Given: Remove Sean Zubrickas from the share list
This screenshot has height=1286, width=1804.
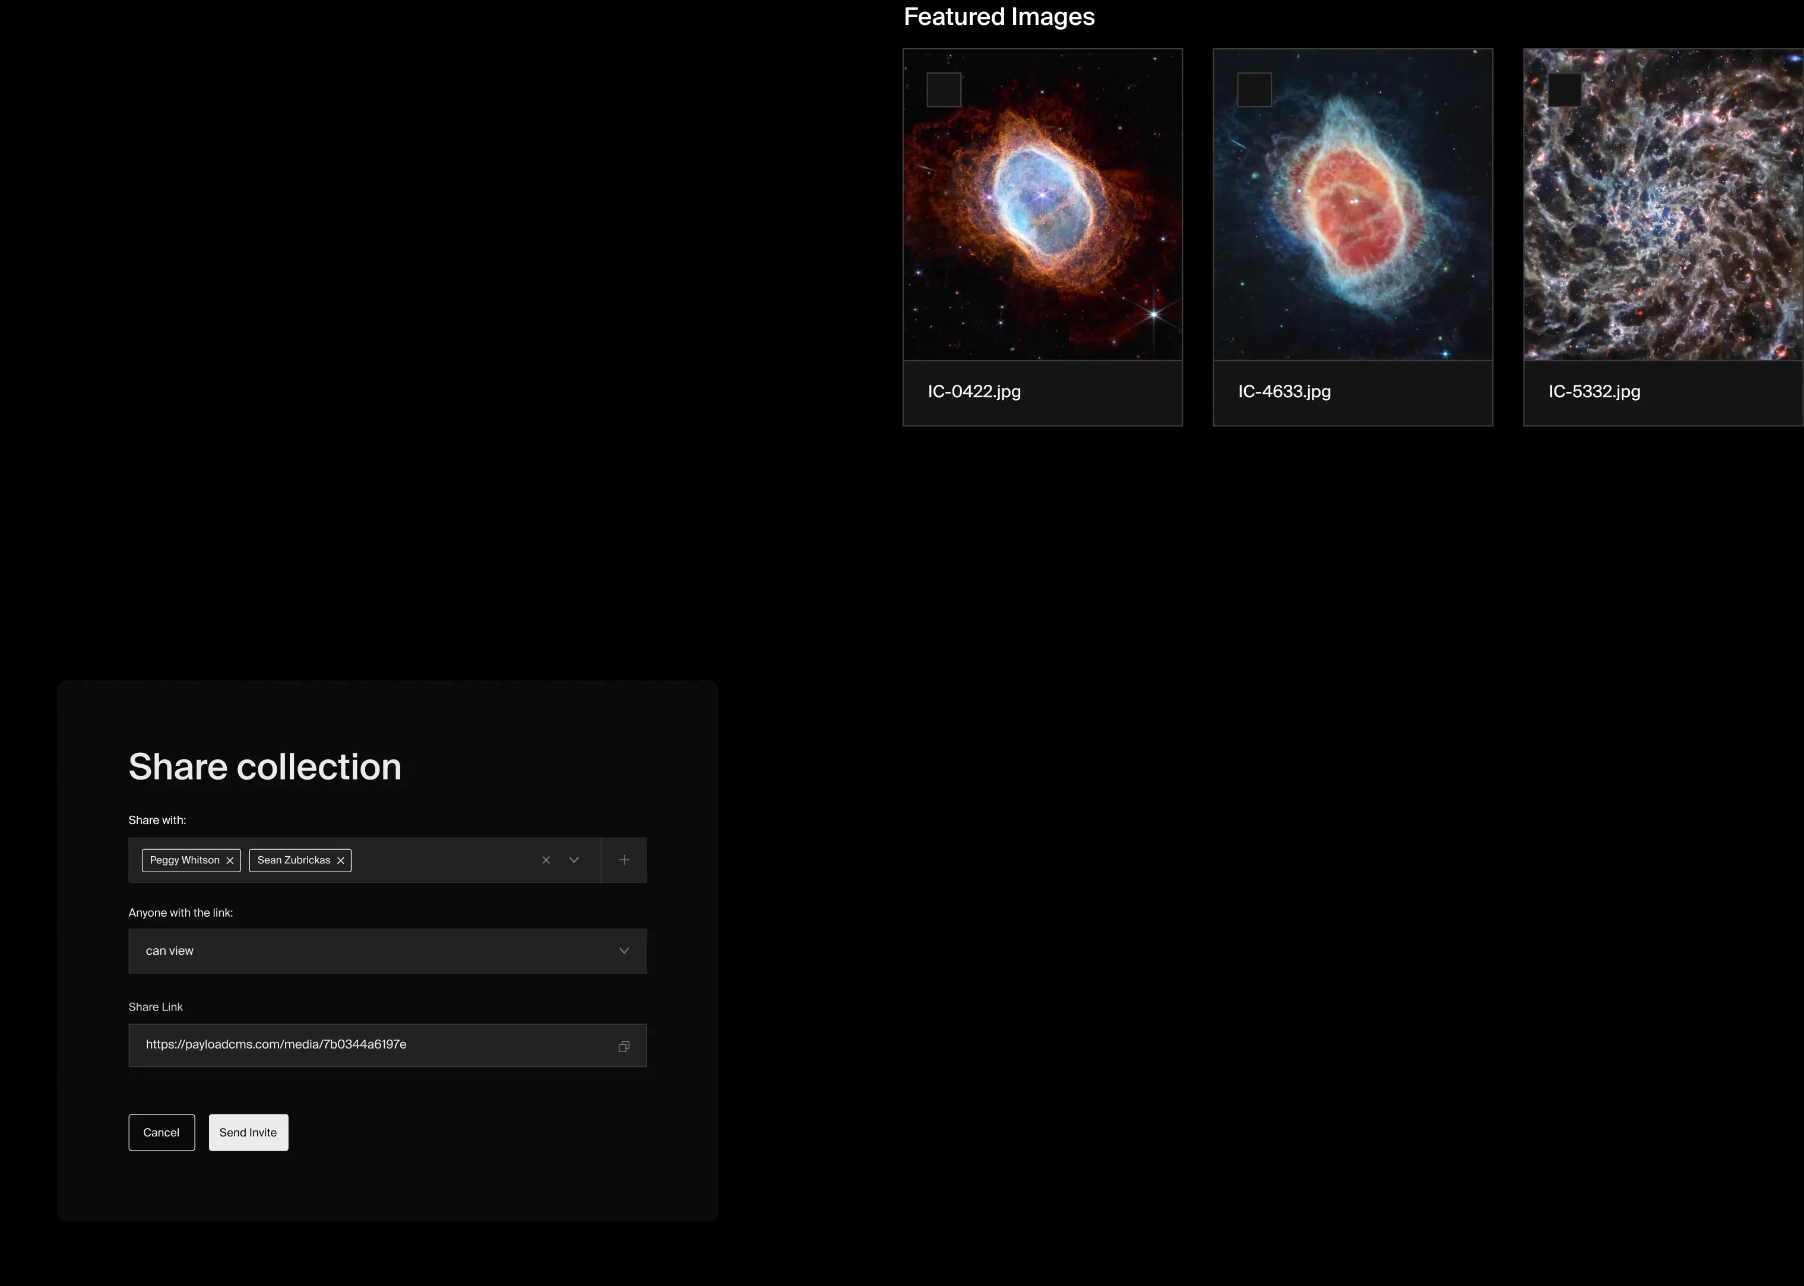Looking at the screenshot, I should 340,860.
